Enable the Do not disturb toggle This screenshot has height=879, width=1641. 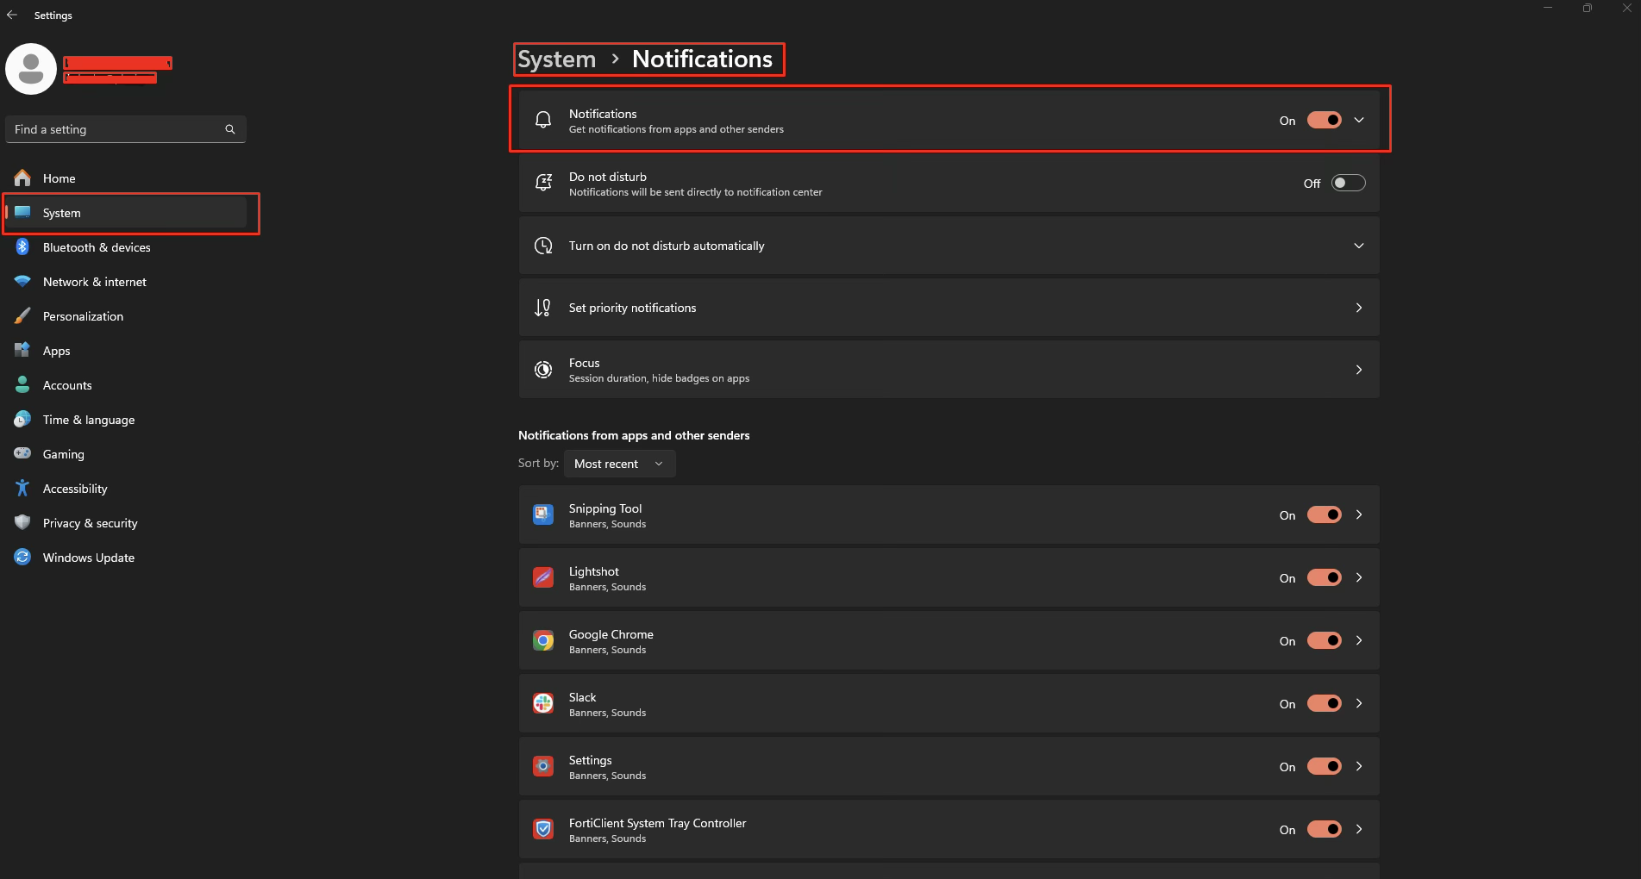[x=1348, y=184]
